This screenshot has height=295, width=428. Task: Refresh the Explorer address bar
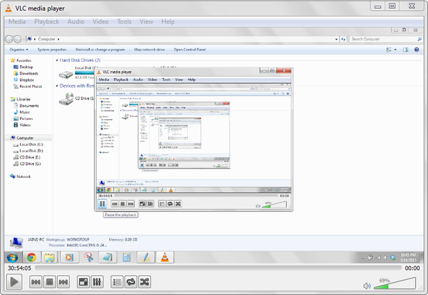pos(343,39)
